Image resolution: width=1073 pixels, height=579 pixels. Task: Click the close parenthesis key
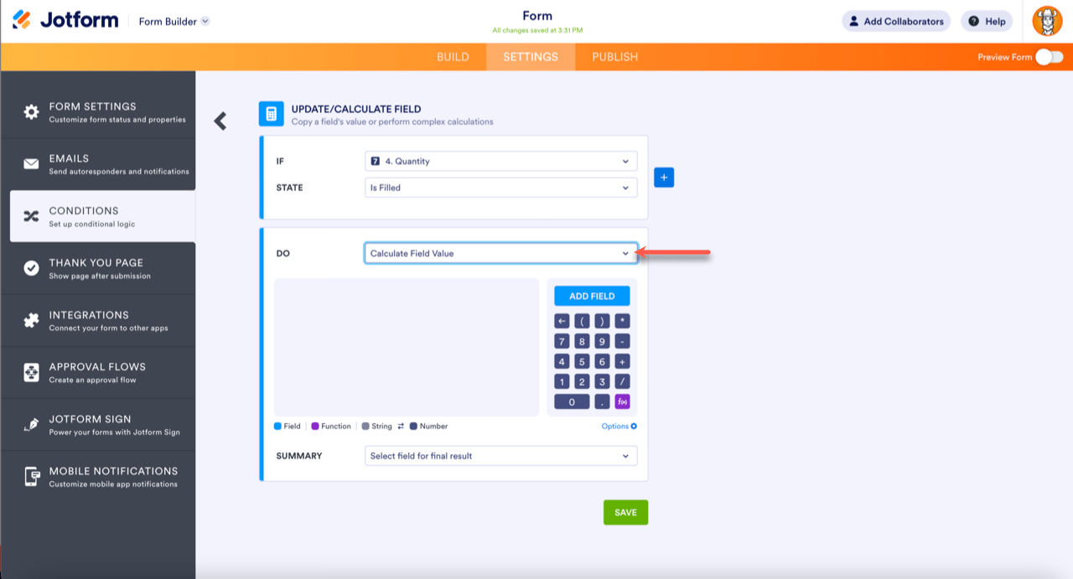602,321
